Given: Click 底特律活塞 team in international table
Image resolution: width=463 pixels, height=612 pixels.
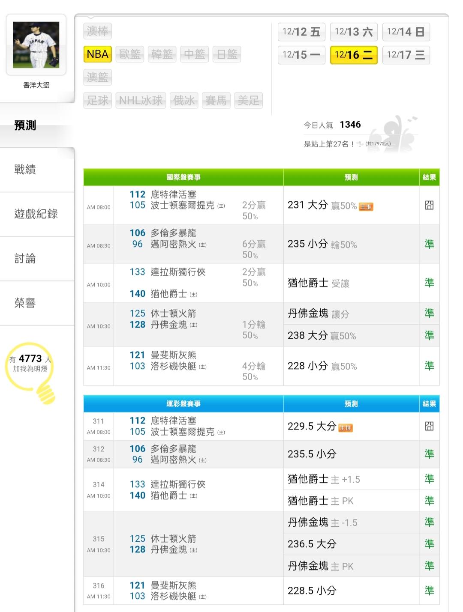Looking at the screenshot, I should (173, 194).
